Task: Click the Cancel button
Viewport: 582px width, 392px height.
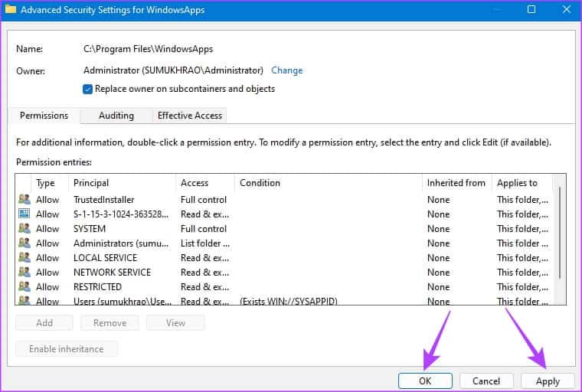Action: pos(486,381)
